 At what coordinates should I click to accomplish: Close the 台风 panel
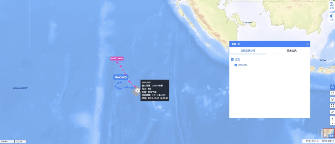307,44
